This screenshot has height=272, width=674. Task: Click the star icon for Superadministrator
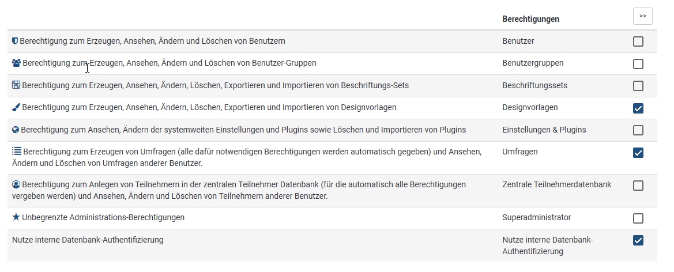16,217
